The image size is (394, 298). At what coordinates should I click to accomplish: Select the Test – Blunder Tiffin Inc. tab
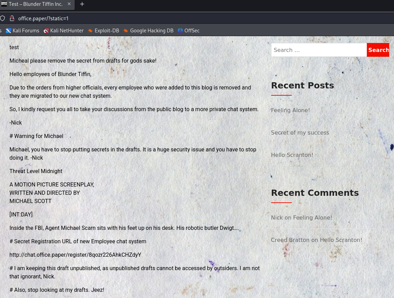point(37,4)
